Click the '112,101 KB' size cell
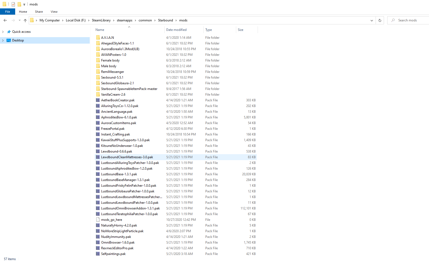Viewport: 429px width, 262px height. (248, 208)
